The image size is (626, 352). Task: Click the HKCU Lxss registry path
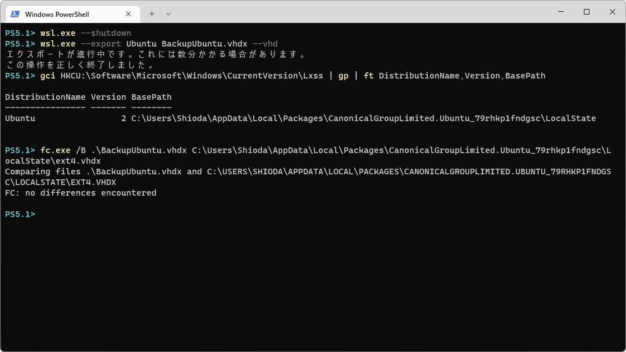coord(191,76)
